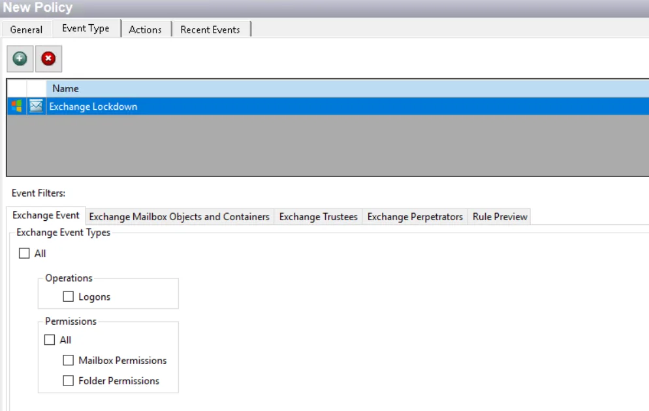This screenshot has width=649, height=411.
Task: Click the green add event type button
Action: point(20,59)
